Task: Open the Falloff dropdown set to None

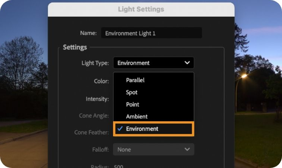Action: [x=153, y=150]
